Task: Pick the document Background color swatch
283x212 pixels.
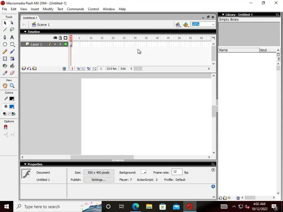Action: [x=143, y=171]
